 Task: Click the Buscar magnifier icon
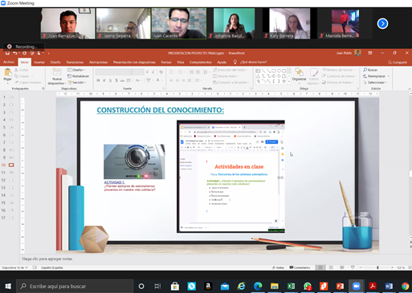pos(365,70)
